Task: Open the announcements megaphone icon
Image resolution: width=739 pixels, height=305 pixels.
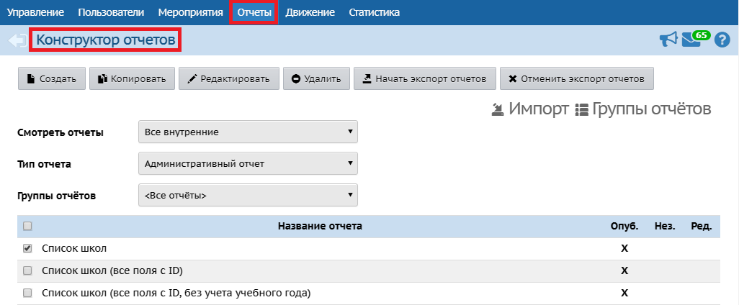Action: 668,40
